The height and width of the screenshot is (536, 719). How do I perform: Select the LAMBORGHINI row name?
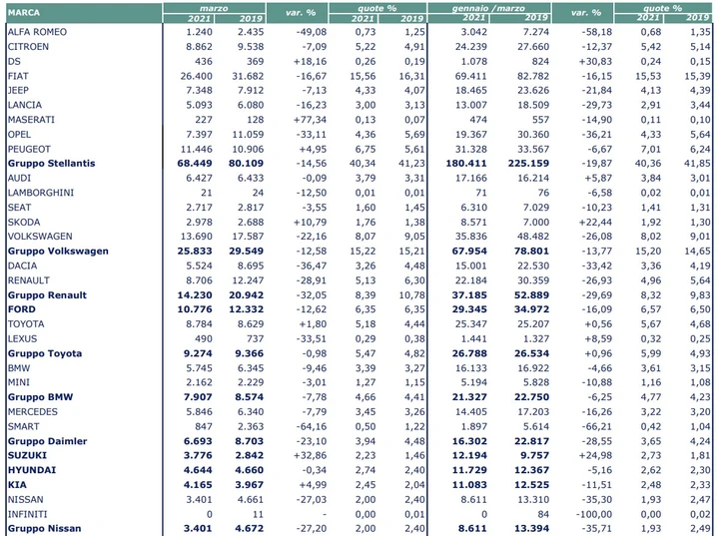[41, 193]
